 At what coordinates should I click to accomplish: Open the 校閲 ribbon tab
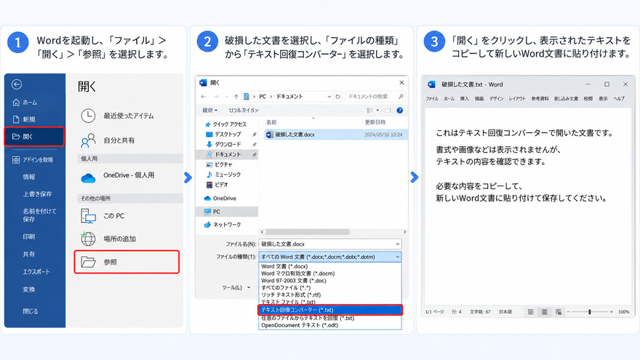pyautogui.click(x=588, y=99)
